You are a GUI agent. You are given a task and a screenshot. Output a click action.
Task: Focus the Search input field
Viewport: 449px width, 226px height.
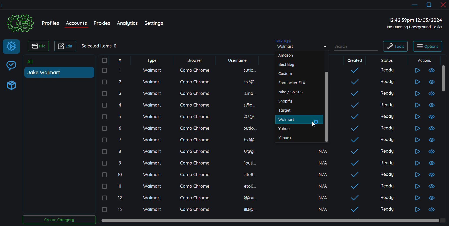[355, 46]
